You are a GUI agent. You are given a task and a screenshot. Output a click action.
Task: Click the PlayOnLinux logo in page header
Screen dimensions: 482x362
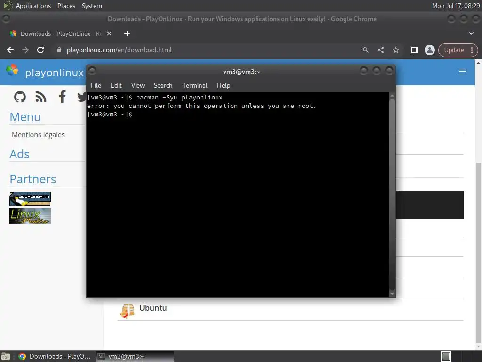12,71
